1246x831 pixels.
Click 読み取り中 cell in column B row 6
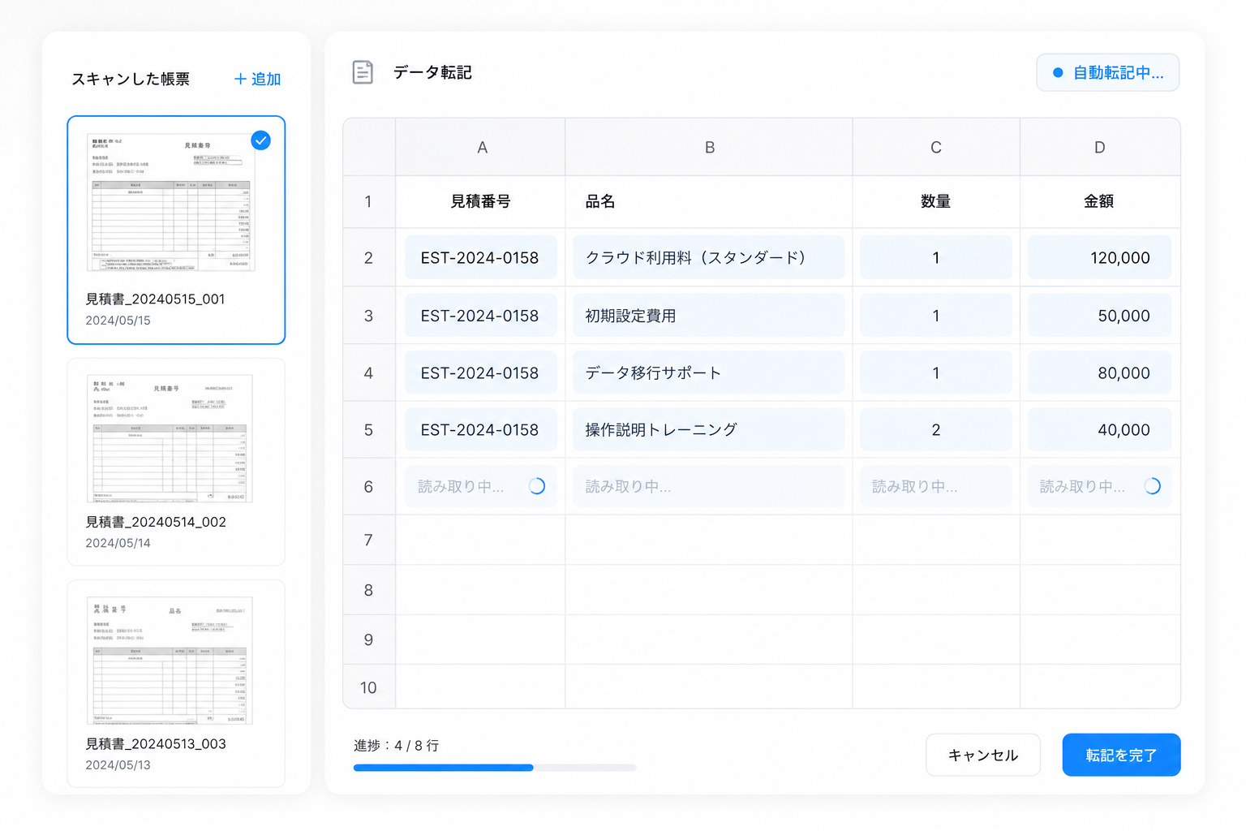coord(709,487)
